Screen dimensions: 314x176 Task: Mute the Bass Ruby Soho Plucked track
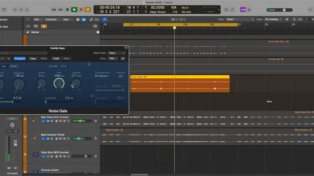point(48,121)
